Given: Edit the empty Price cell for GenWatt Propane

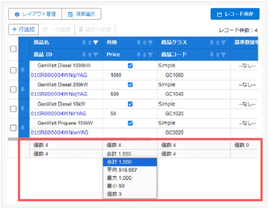Looking at the screenshot, I should click(x=130, y=133).
